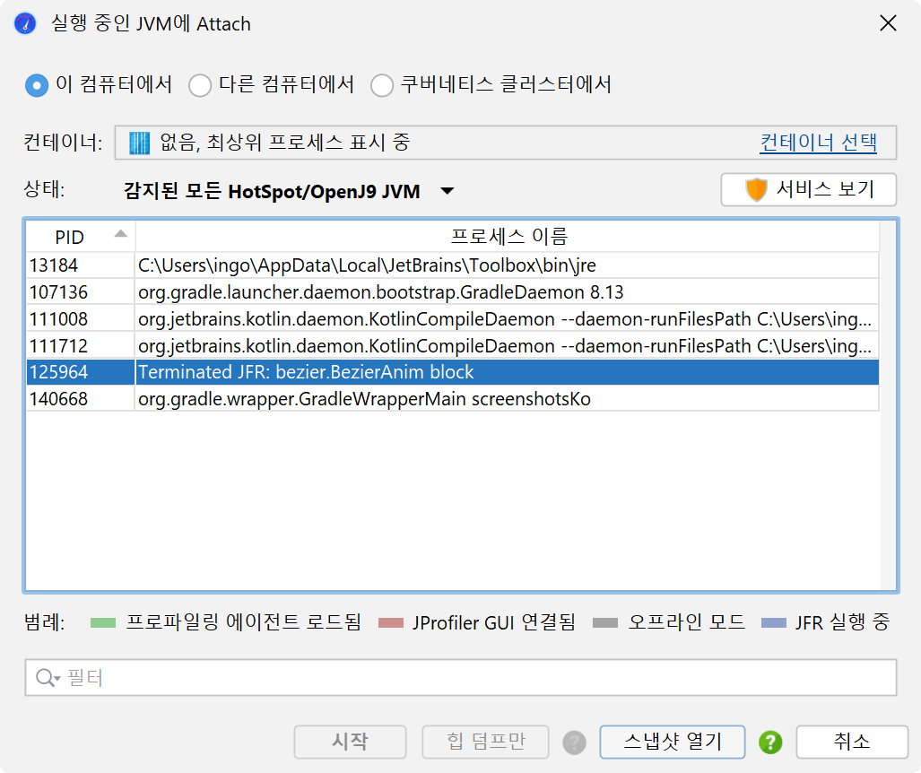Click the 시작 button

[350, 742]
